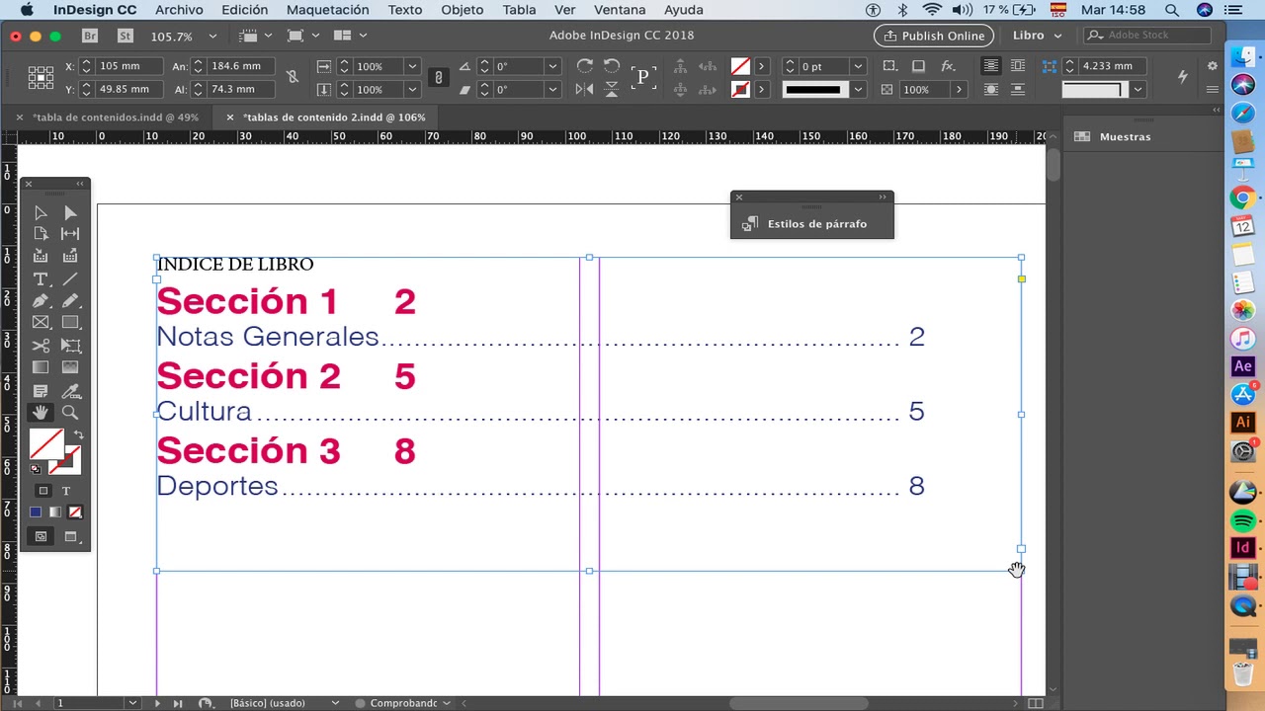Screen dimensions: 1265x711
Task: Open Bridge with the Br icon
Action: 90,36
